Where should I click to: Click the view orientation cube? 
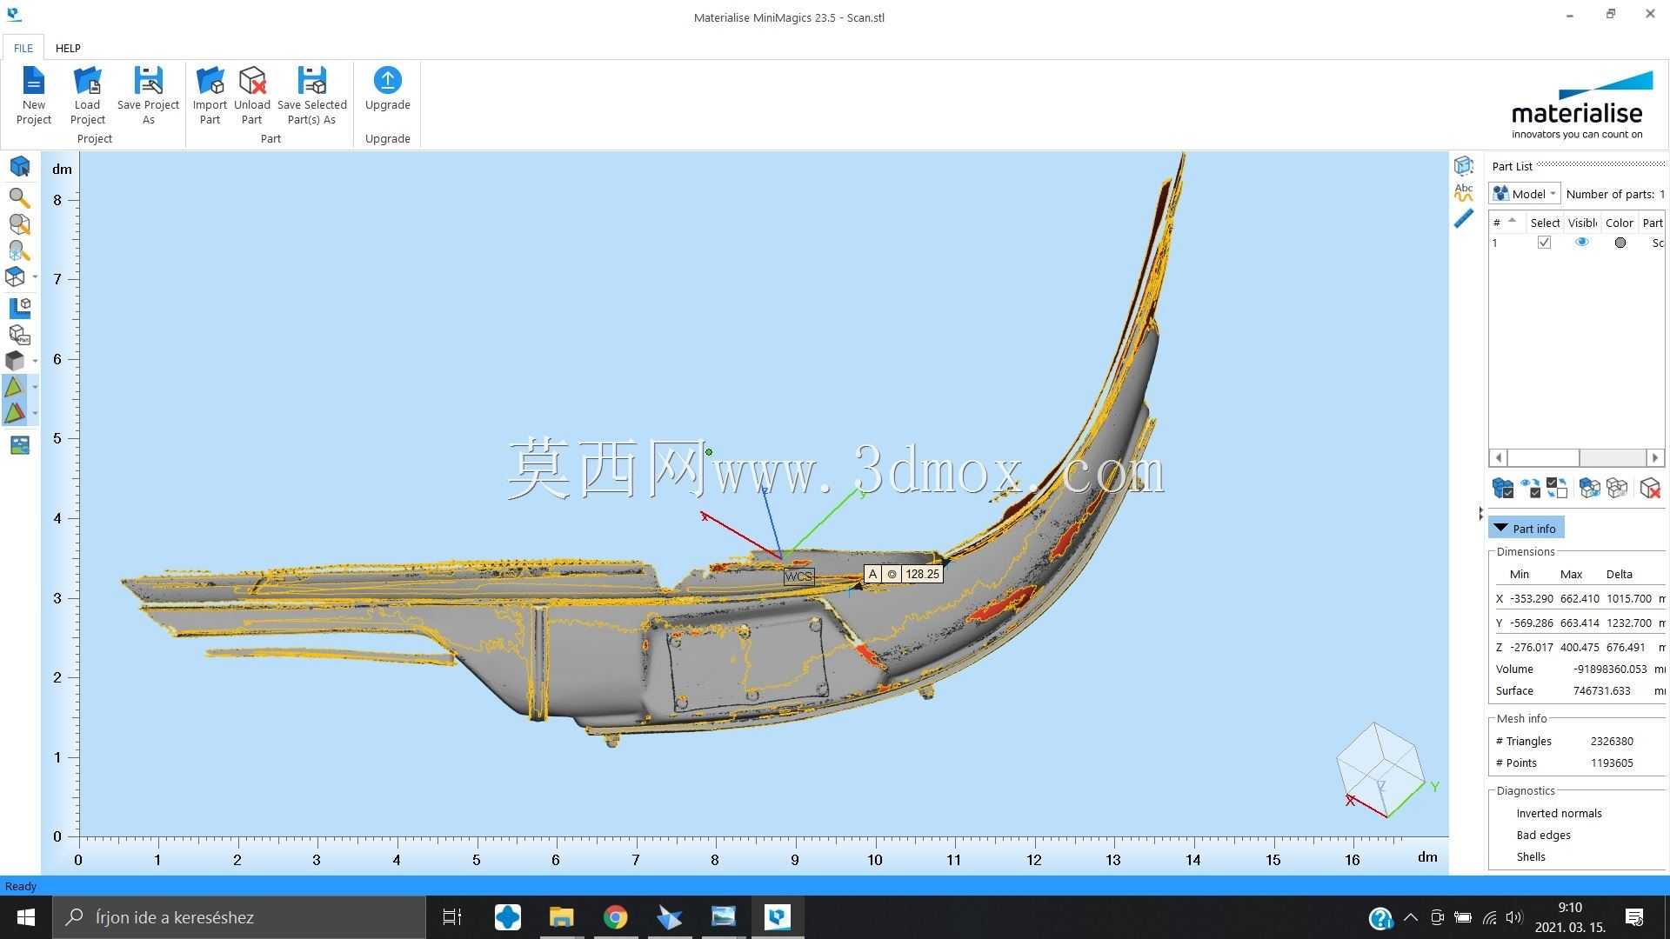1381,769
